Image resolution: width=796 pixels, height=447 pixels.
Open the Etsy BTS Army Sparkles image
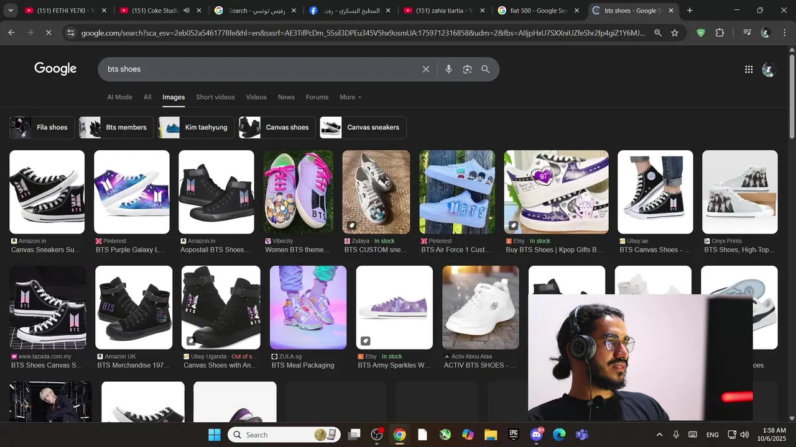[394, 307]
